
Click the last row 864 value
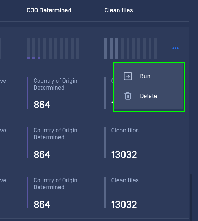42,204
